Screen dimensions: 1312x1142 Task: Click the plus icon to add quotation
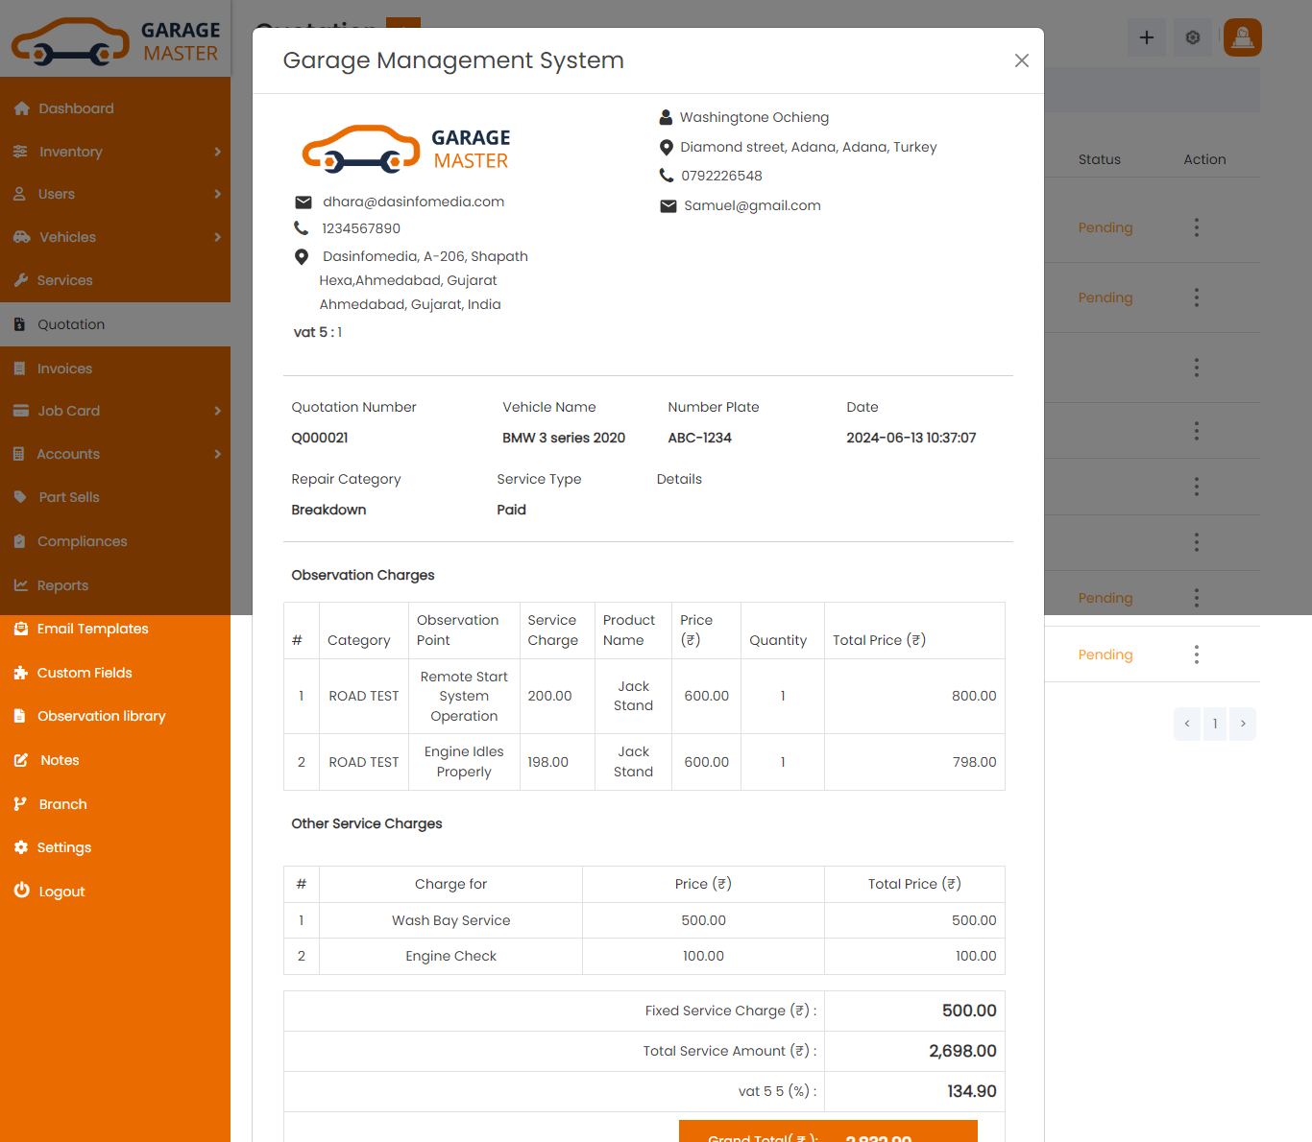tap(1146, 37)
